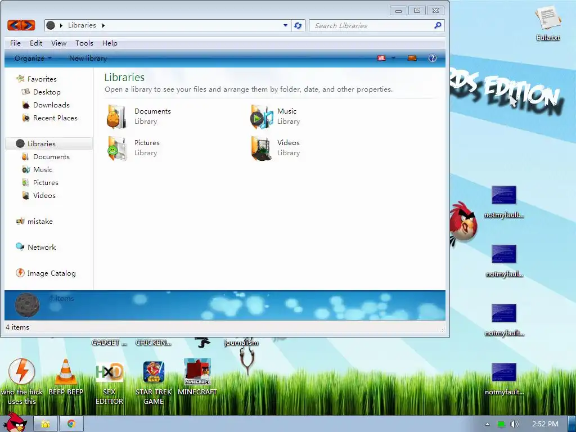Select Image Catalog in navigation pane

coord(46,273)
